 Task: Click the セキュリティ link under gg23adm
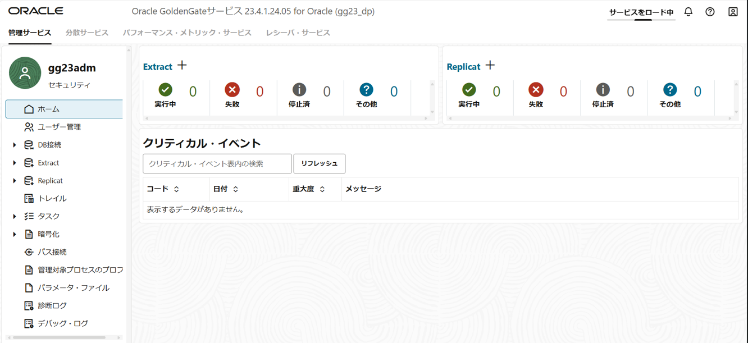(69, 85)
